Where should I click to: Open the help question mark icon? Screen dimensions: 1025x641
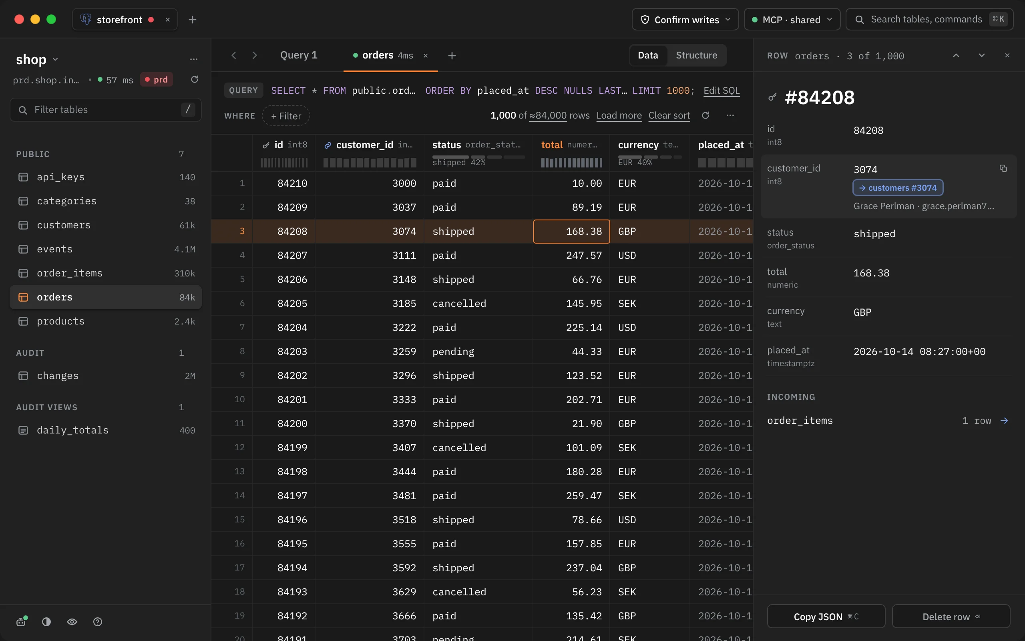(97, 621)
